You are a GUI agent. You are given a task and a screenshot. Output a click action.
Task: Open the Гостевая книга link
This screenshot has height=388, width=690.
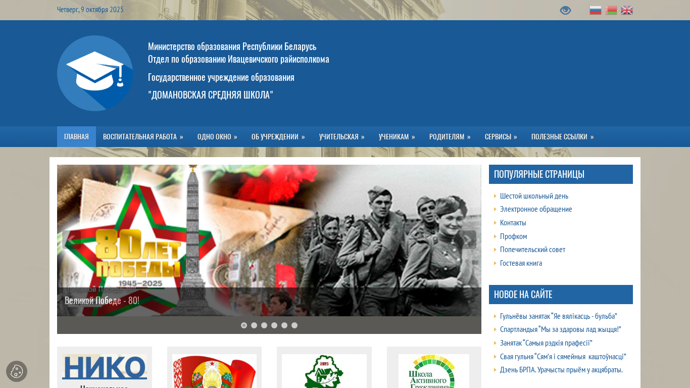tap(521, 263)
